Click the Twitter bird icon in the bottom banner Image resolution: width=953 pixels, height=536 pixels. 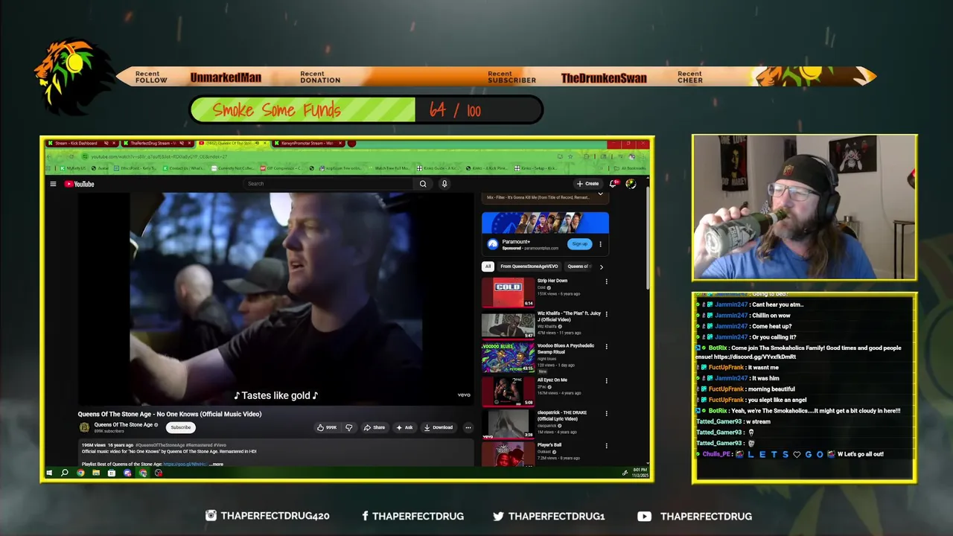pos(498,516)
